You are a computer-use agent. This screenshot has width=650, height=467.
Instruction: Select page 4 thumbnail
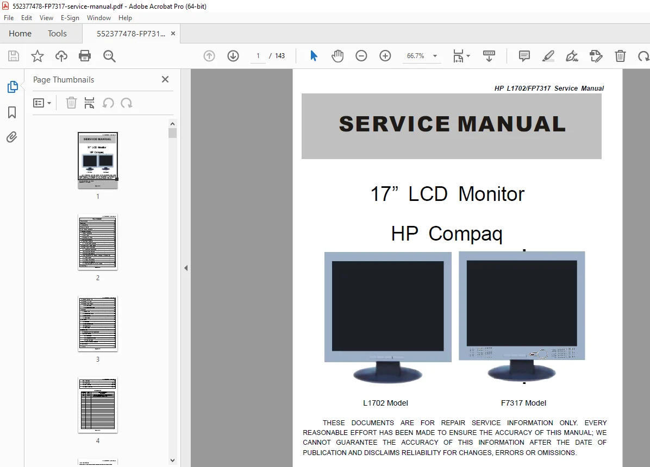pyautogui.click(x=98, y=405)
